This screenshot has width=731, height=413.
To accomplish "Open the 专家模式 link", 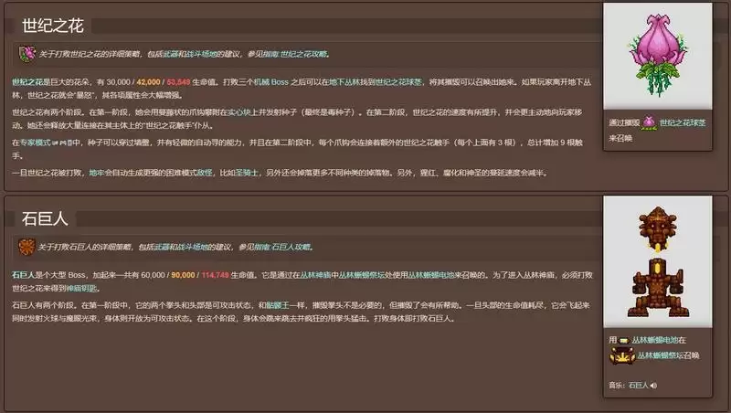I will 37,143.
